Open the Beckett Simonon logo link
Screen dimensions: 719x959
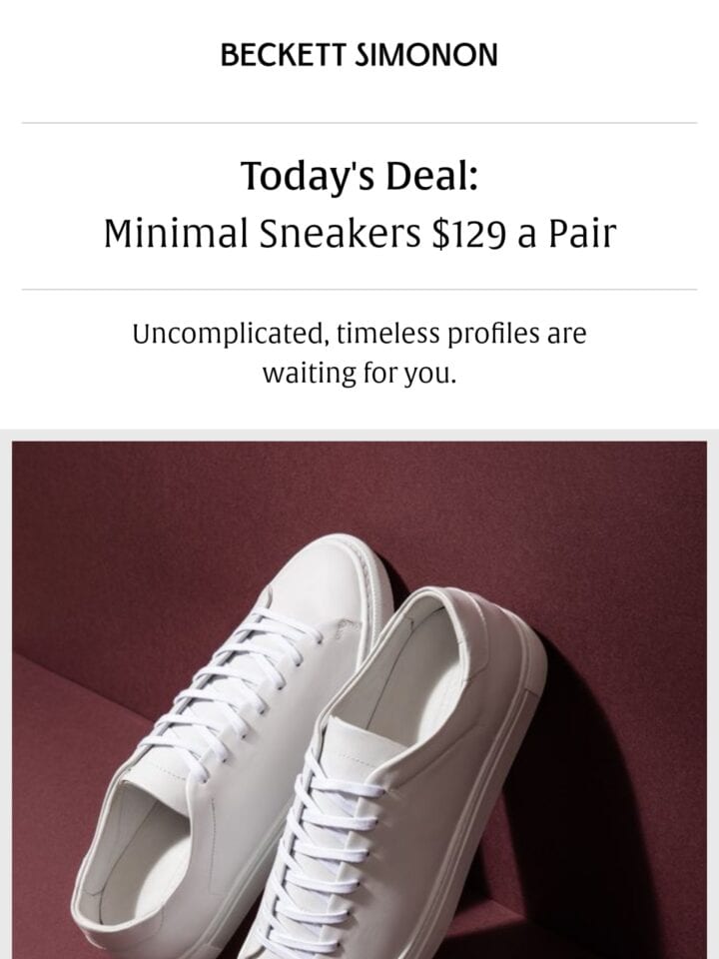click(x=359, y=55)
